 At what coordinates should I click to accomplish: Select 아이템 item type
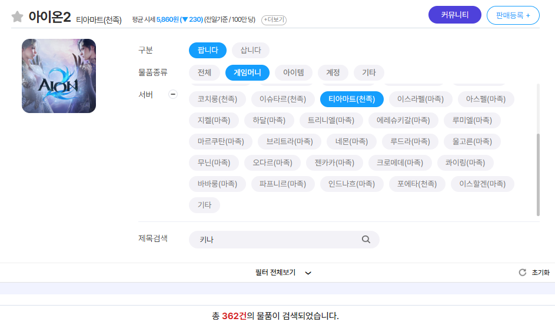coord(294,72)
